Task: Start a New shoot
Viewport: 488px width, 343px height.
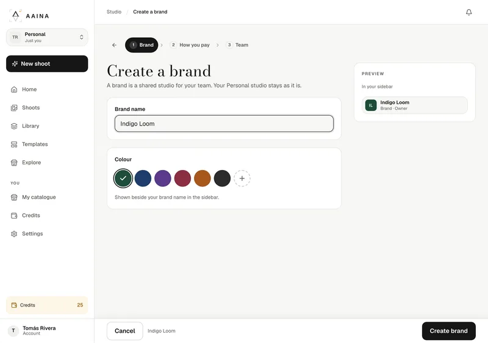Action: (47, 64)
